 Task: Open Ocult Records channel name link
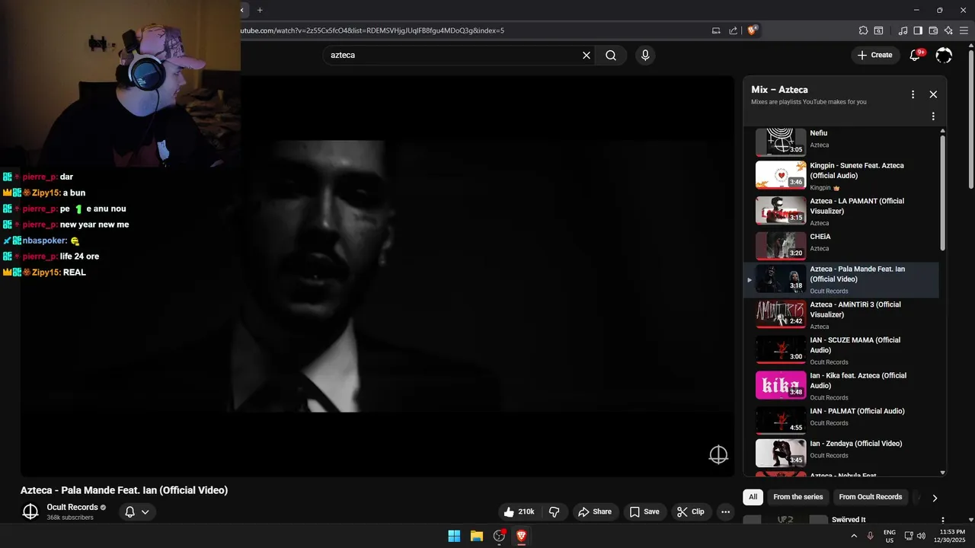(x=72, y=507)
